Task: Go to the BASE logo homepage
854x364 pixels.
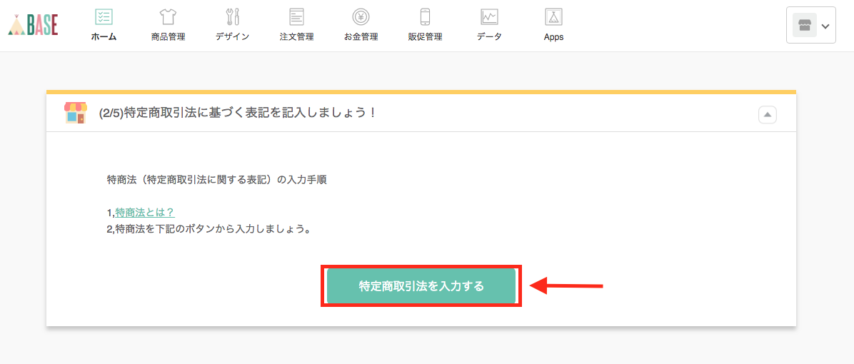Action: [x=33, y=25]
